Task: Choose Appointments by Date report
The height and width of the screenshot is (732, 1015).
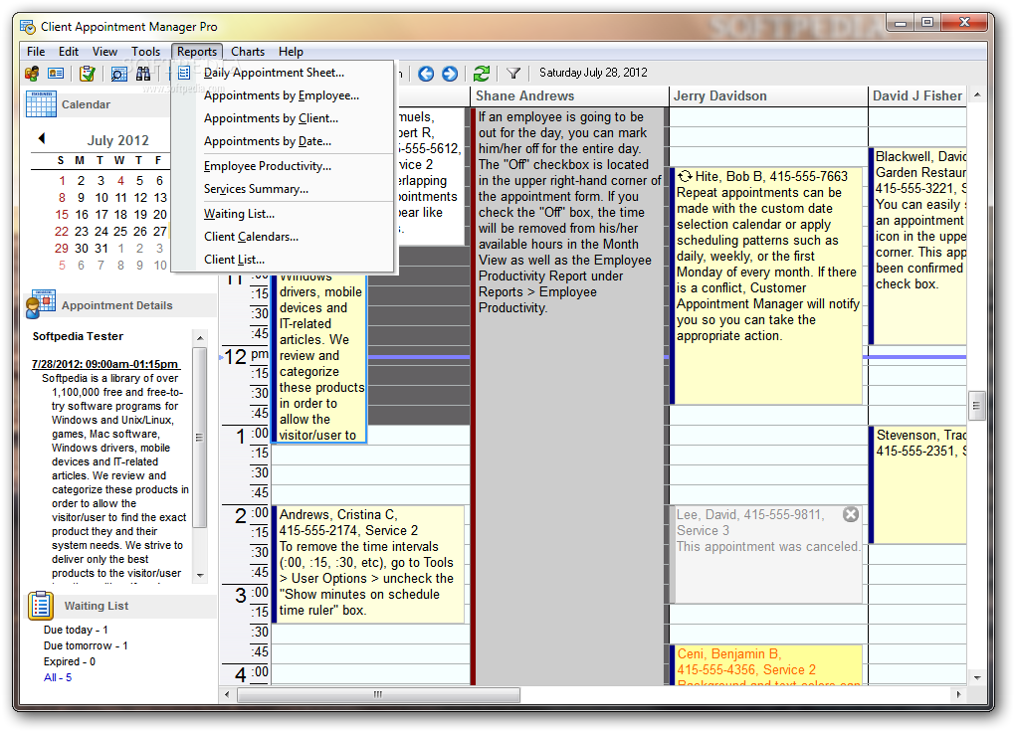Action: tap(283, 141)
